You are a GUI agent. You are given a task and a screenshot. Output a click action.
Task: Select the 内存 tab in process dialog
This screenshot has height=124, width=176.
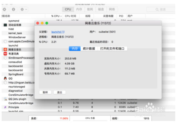click(75, 49)
